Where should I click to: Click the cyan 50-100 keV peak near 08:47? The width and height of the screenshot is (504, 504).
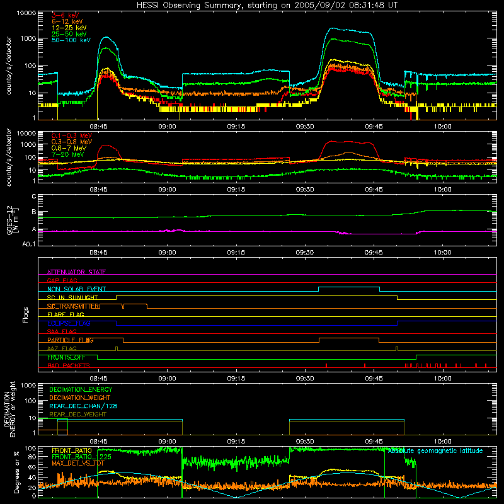click(x=106, y=37)
